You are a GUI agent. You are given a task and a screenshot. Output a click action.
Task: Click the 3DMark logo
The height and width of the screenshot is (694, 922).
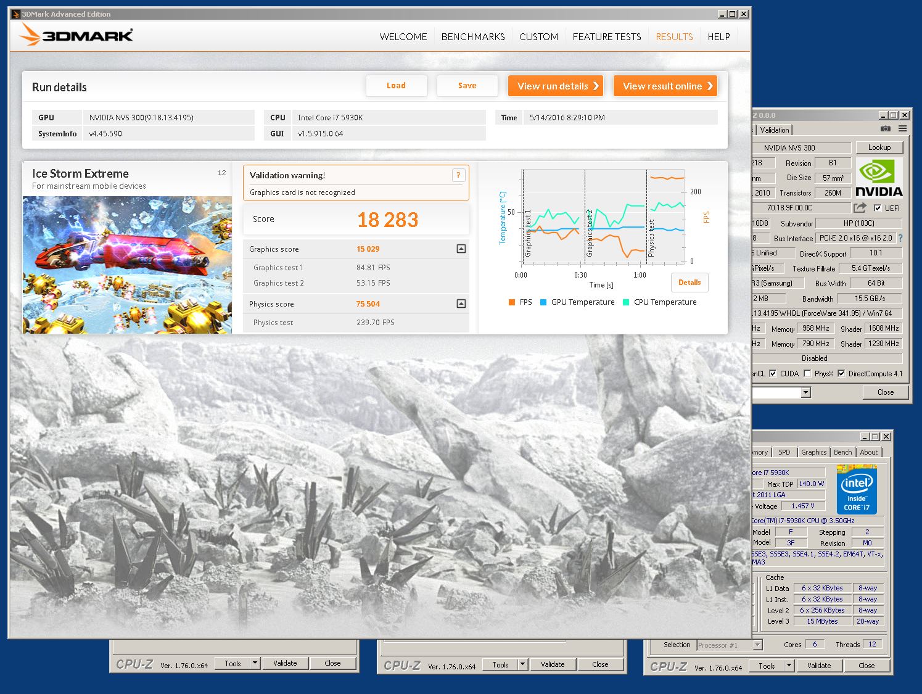[76, 35]
